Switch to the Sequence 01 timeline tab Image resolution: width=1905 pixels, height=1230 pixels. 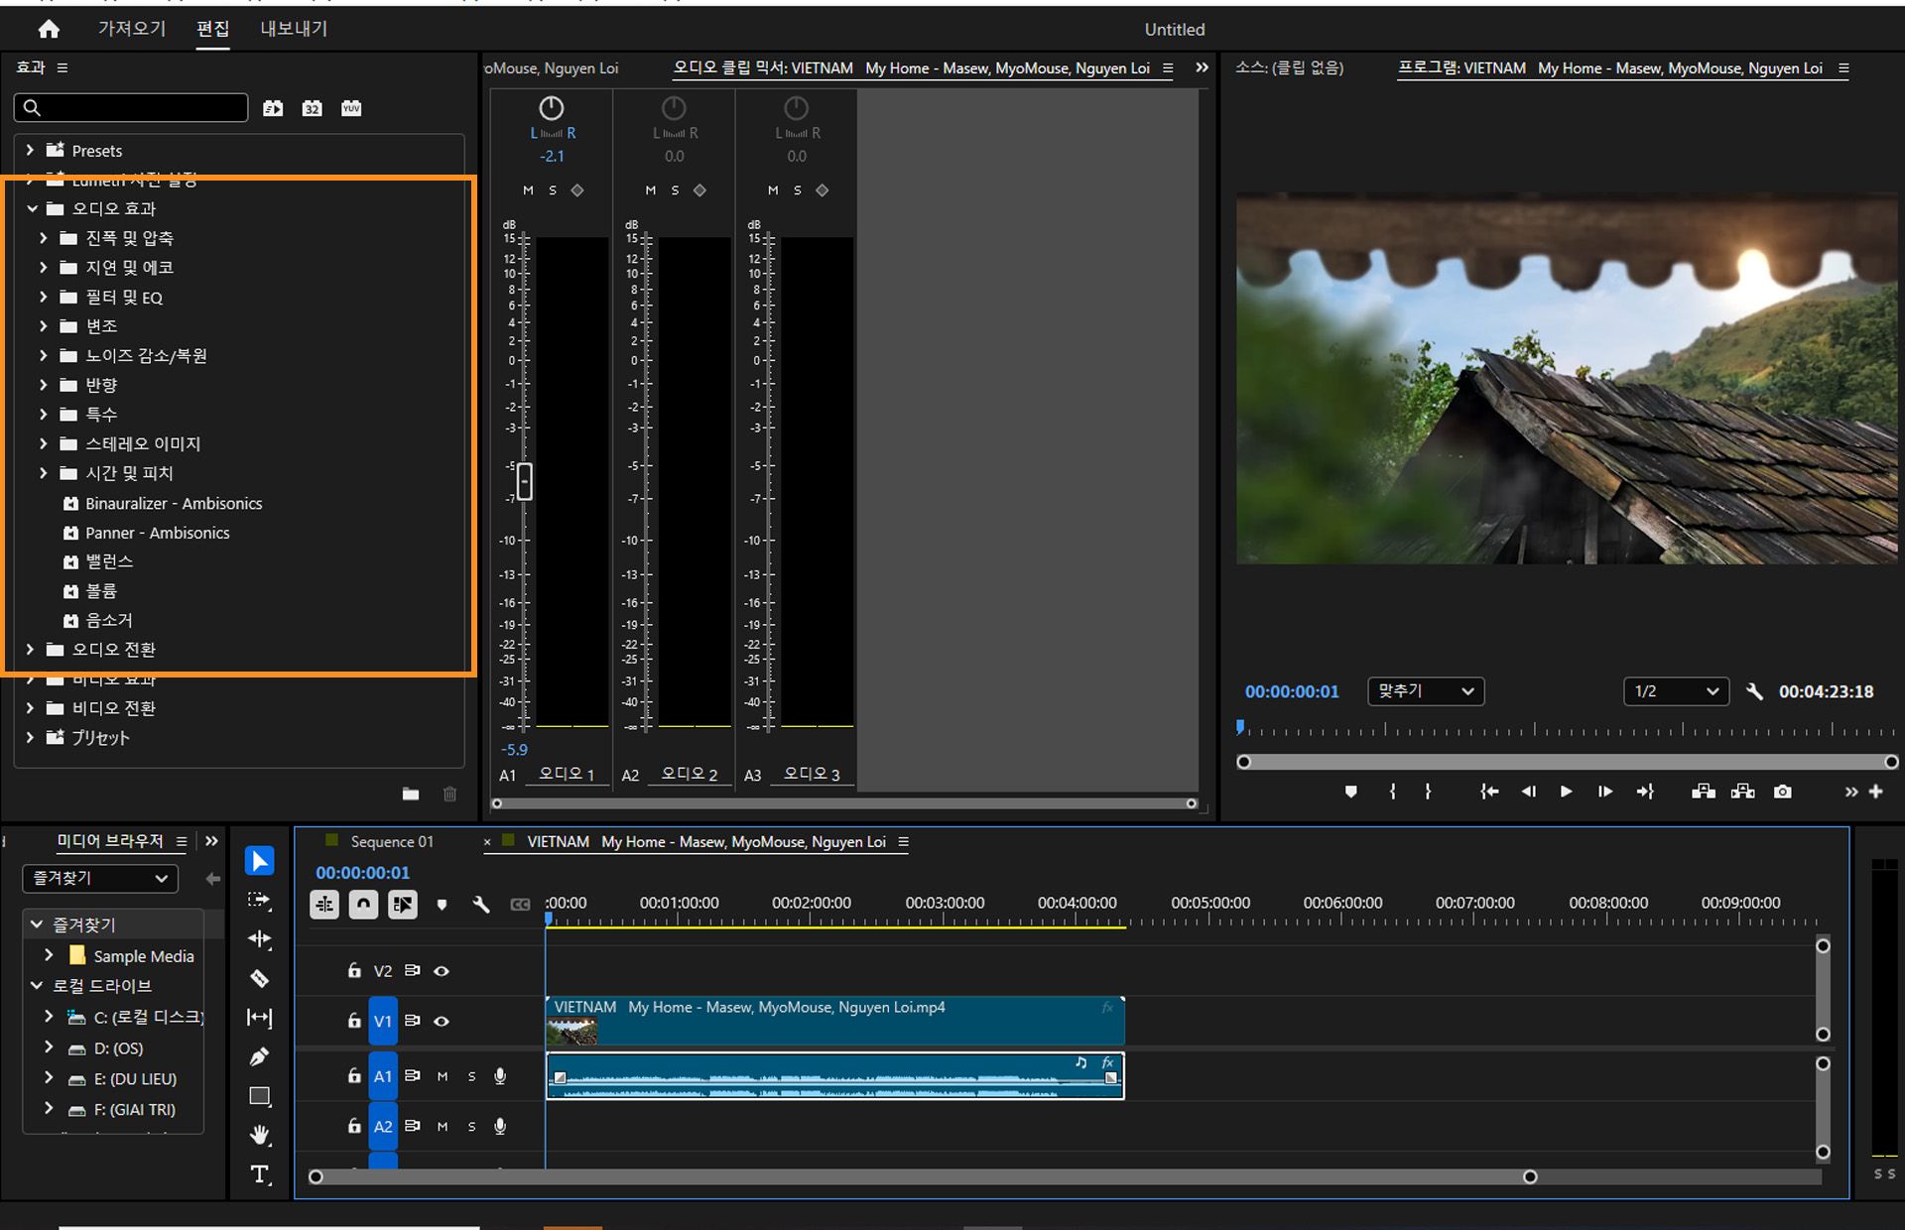[x=391, y=842]
